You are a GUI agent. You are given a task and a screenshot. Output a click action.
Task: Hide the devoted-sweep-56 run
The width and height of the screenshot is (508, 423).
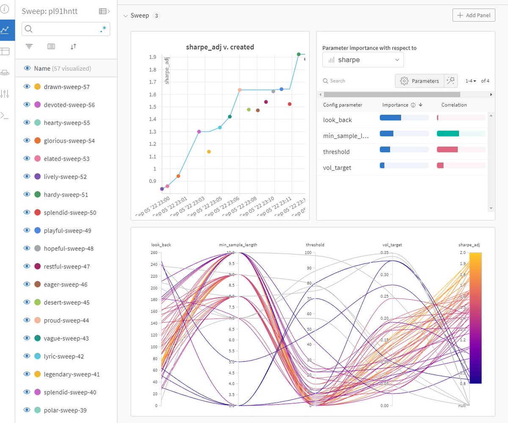27,105
